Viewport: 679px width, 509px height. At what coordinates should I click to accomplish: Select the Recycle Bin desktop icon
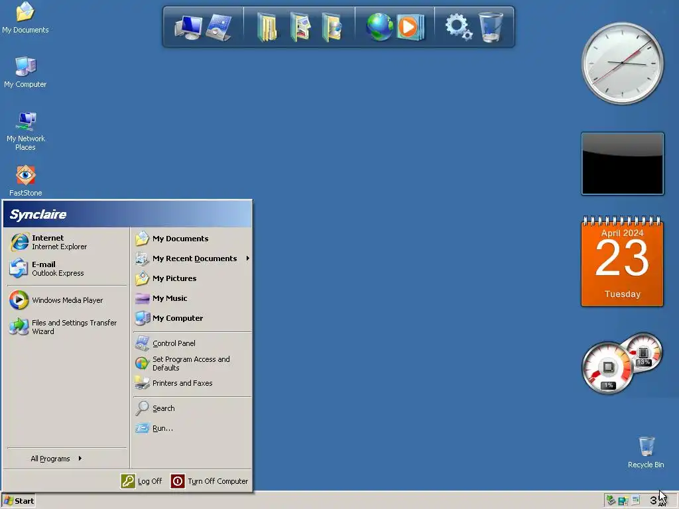646,453
